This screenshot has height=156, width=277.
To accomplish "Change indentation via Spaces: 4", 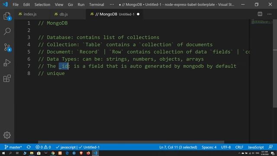I will point(209,147).
